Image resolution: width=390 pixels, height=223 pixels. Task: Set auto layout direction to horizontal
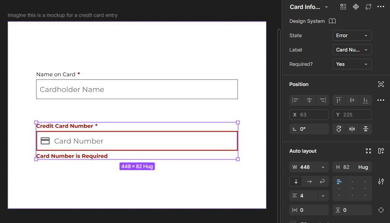(309, 181)
